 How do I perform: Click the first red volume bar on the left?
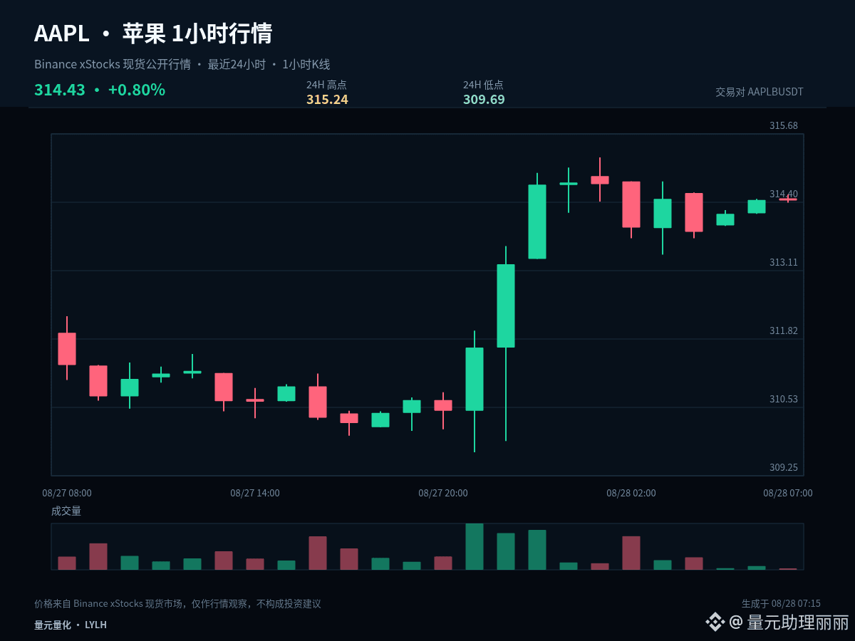67,563
